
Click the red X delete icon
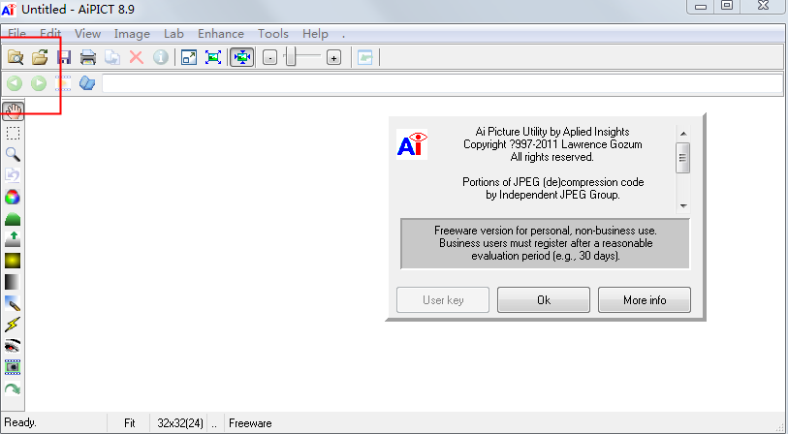pos(137,57)
